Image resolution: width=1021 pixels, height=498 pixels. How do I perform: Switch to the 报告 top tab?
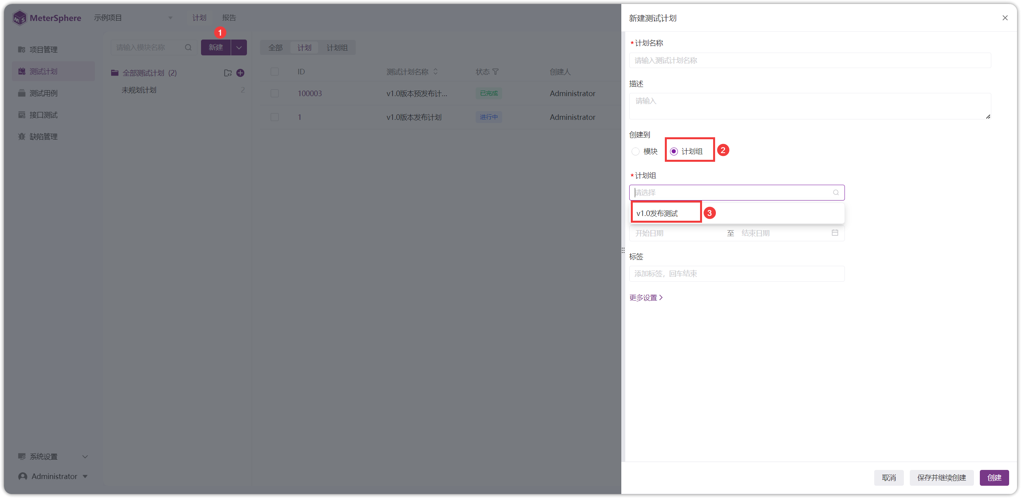click(229, 18)
